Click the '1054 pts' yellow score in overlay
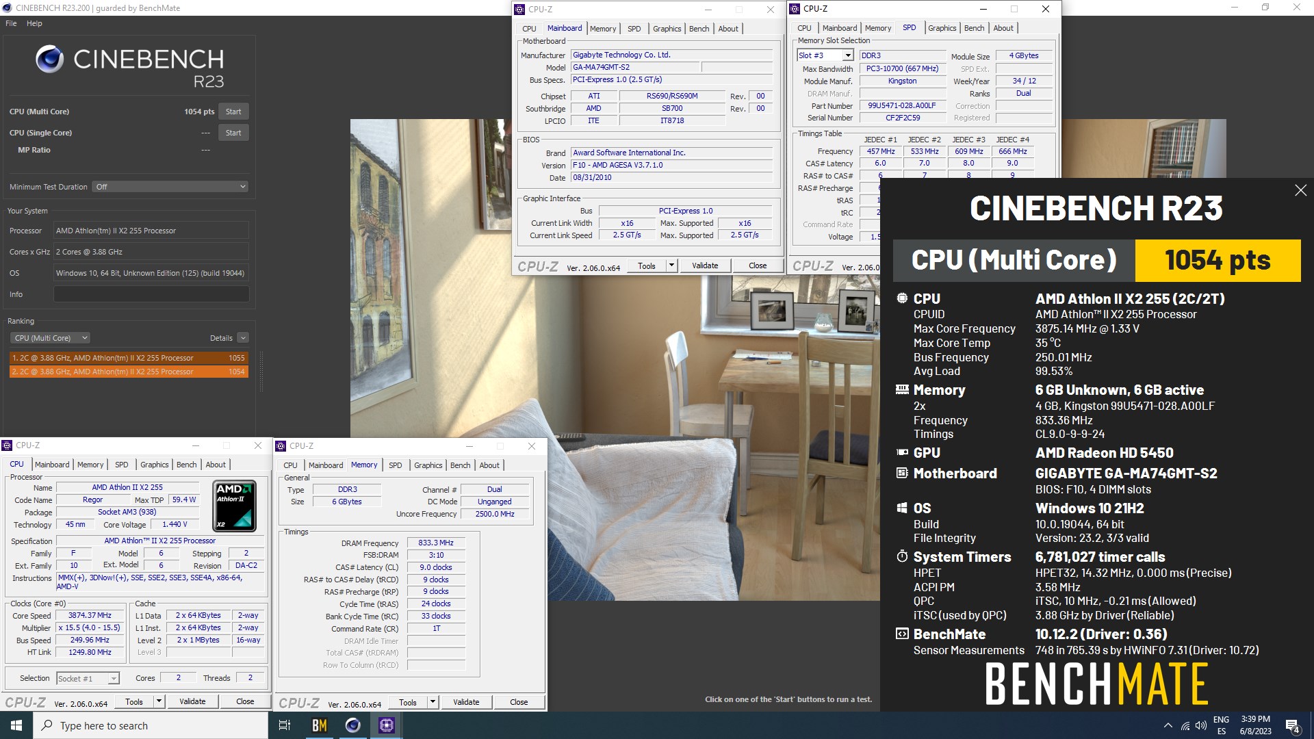Viewport: 1314px width, 739px height. [1218, 261]
